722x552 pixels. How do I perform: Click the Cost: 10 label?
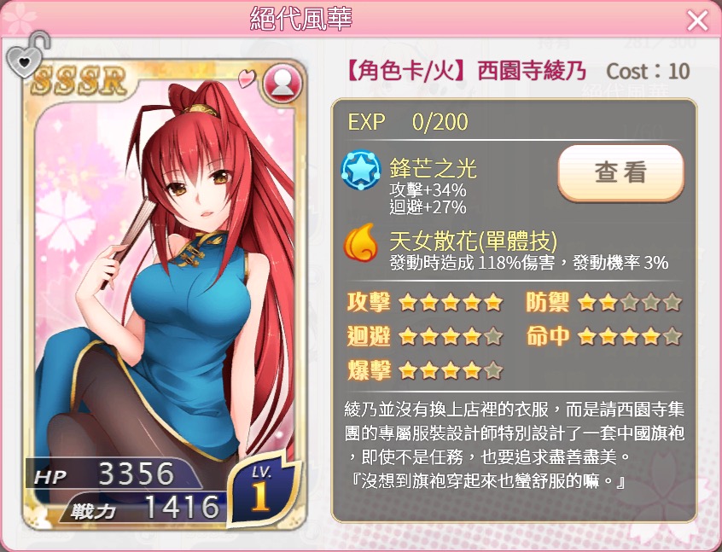click(x=648, y=72)
